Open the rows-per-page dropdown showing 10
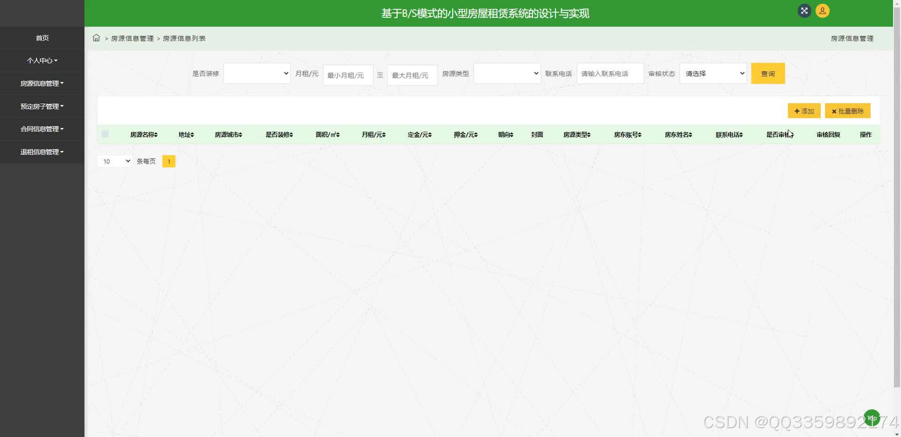Viewport: 901px width, 437px height. [x=115, y=161]
